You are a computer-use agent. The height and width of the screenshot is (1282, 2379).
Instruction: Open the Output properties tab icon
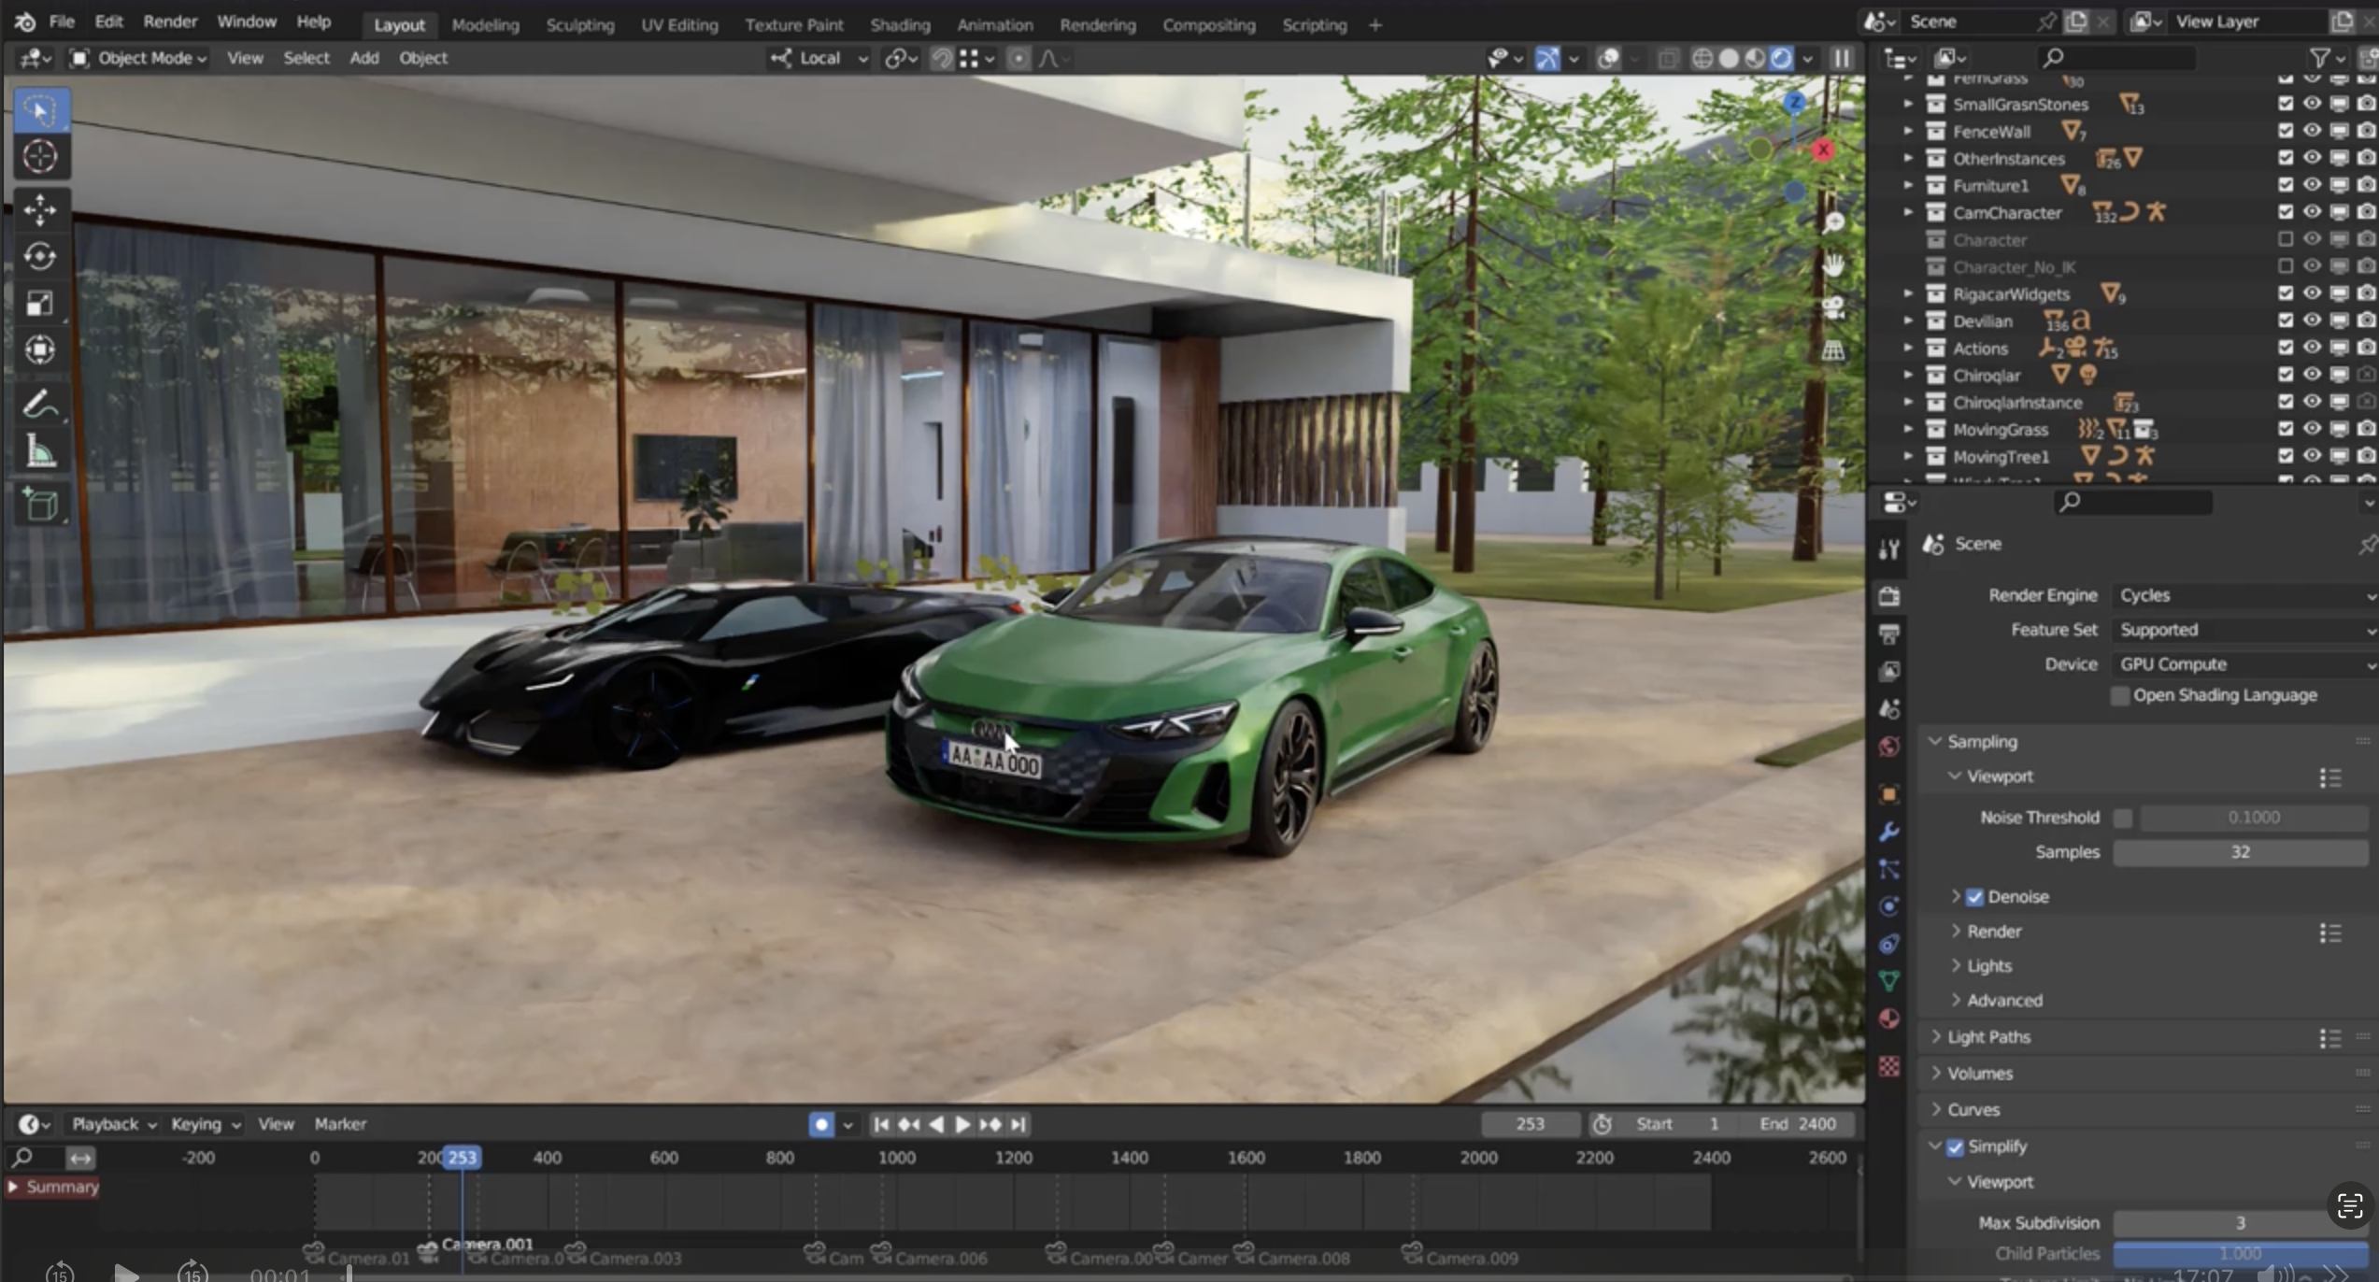[1888, 634]
